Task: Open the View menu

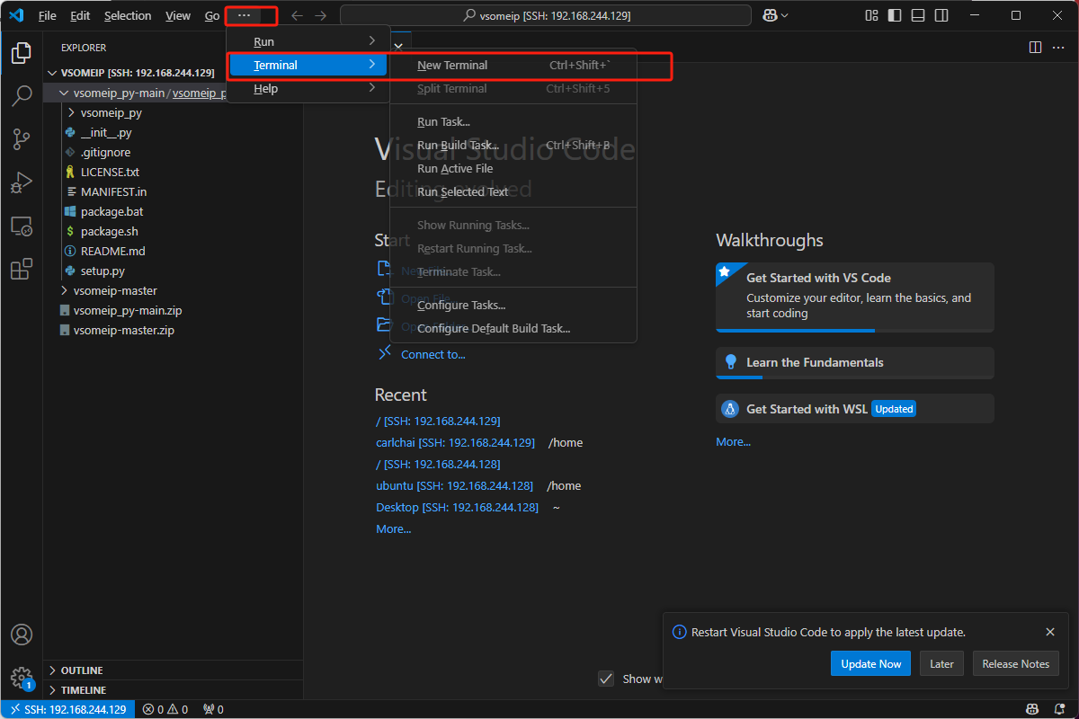Action: [178, 15]
